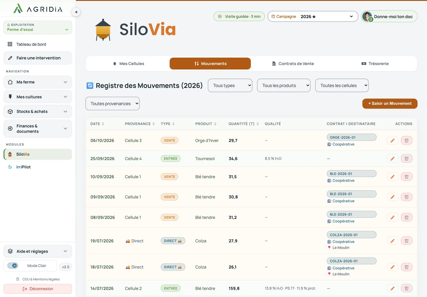427x297 pixels.
Task: Switch to the Contrats de Vente tab
Action: point(293,64)
